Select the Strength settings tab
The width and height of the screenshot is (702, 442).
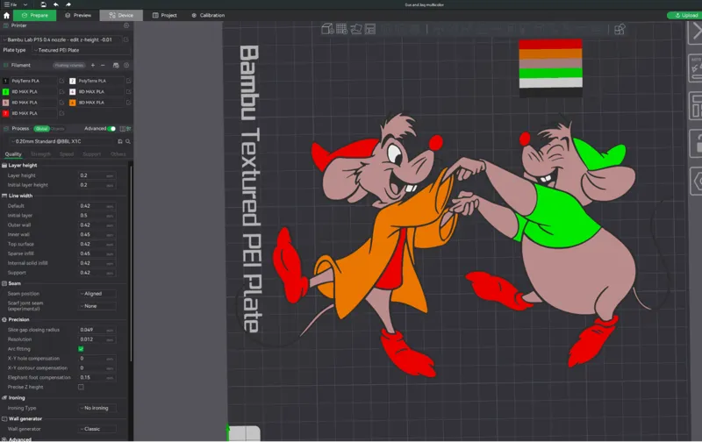[40, 154]
